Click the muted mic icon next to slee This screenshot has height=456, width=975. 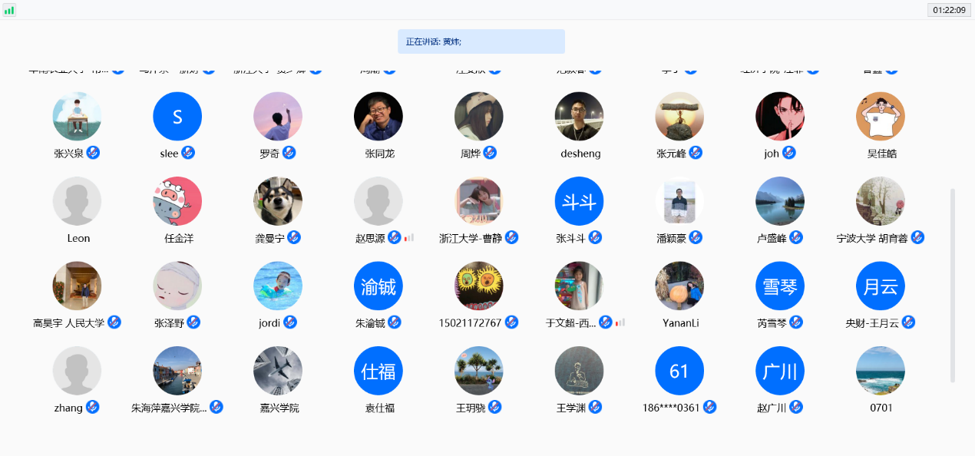point(188,152)
